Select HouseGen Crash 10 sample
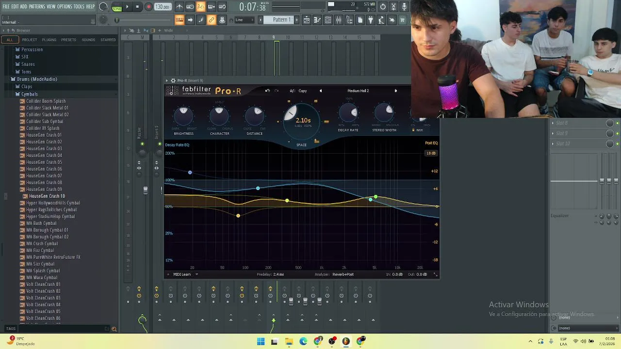621x349 pixels. (x=47, y=196)
